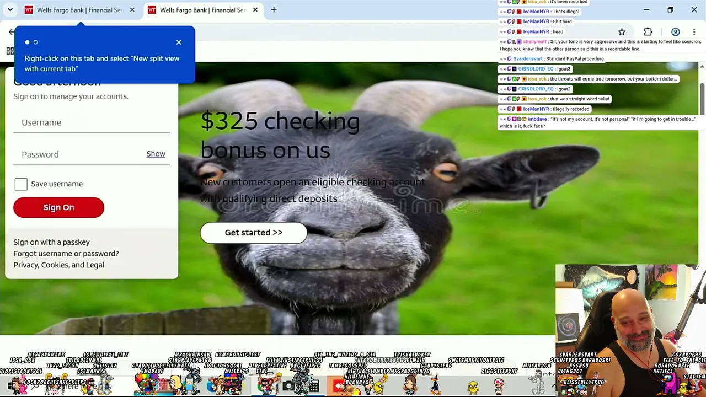This screenshot has width=706, height=397.
Task: Close the browser window
Action: pos(694,10)
